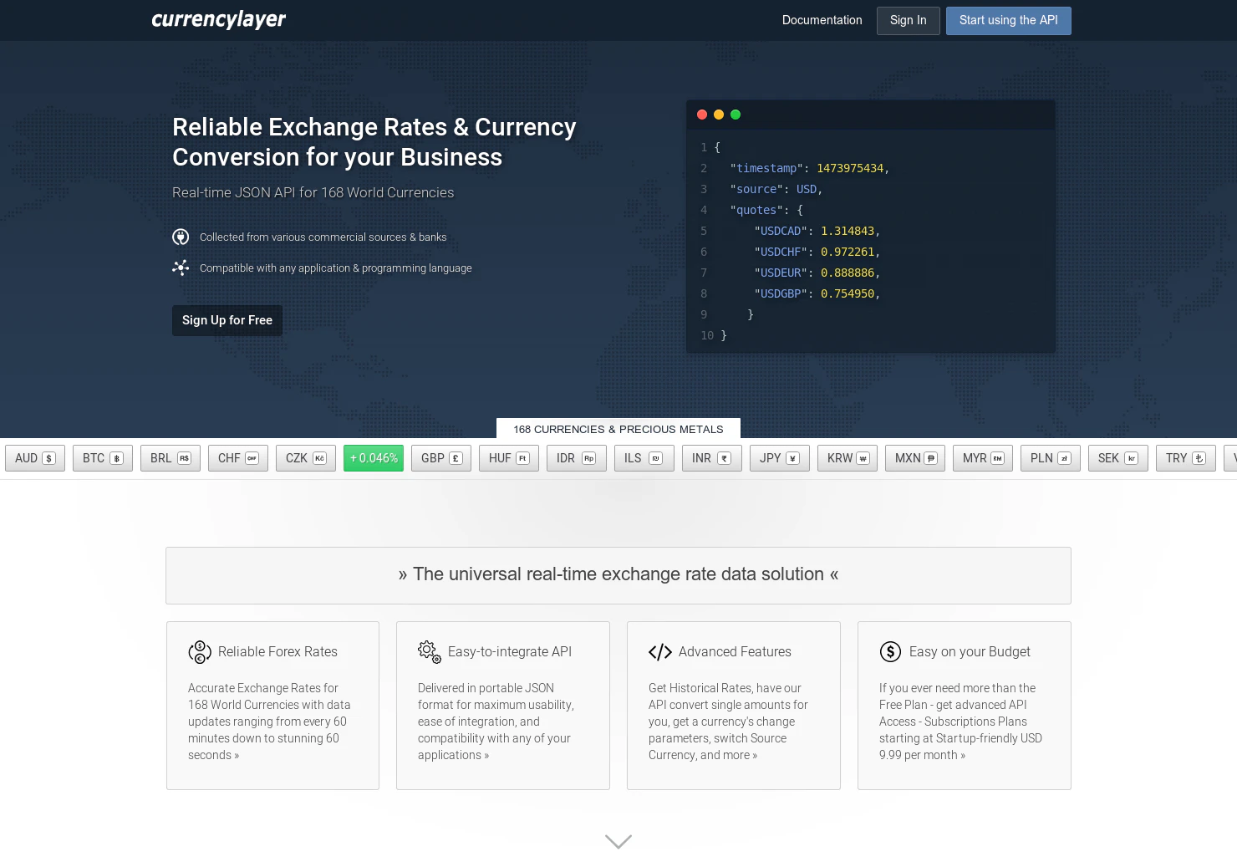Viewport: 1237px width, 867px height.
Task: Select the SEK currency chip
Action: (1118, 458)
